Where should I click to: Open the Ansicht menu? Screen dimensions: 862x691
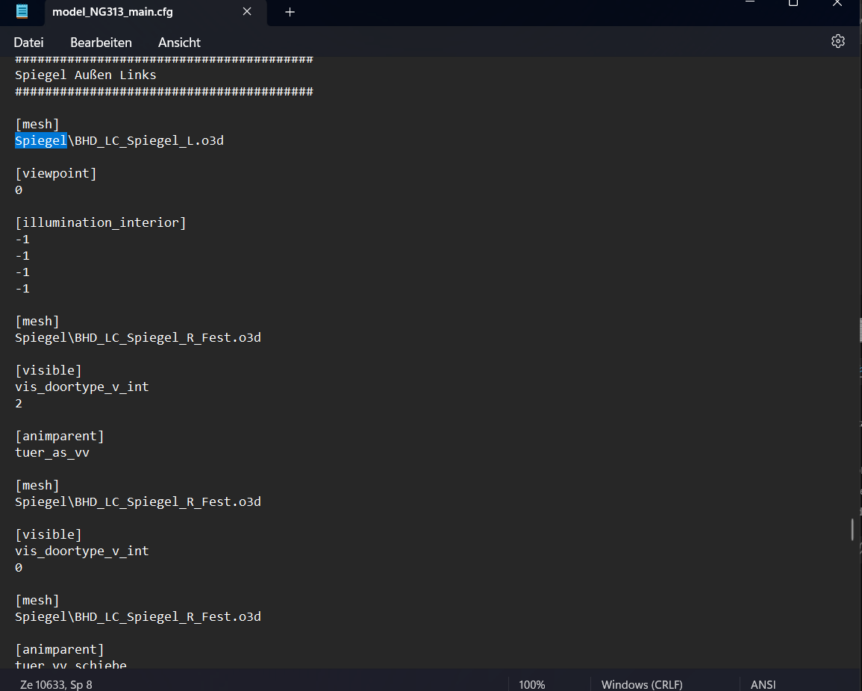pyautogui.click(x=179, y=43)
